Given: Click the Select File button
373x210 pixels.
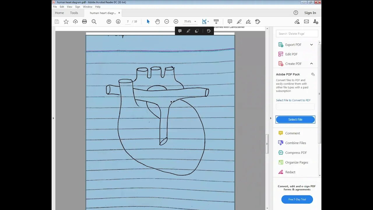Looking at the screenshot, I should (x=295, y=120).
